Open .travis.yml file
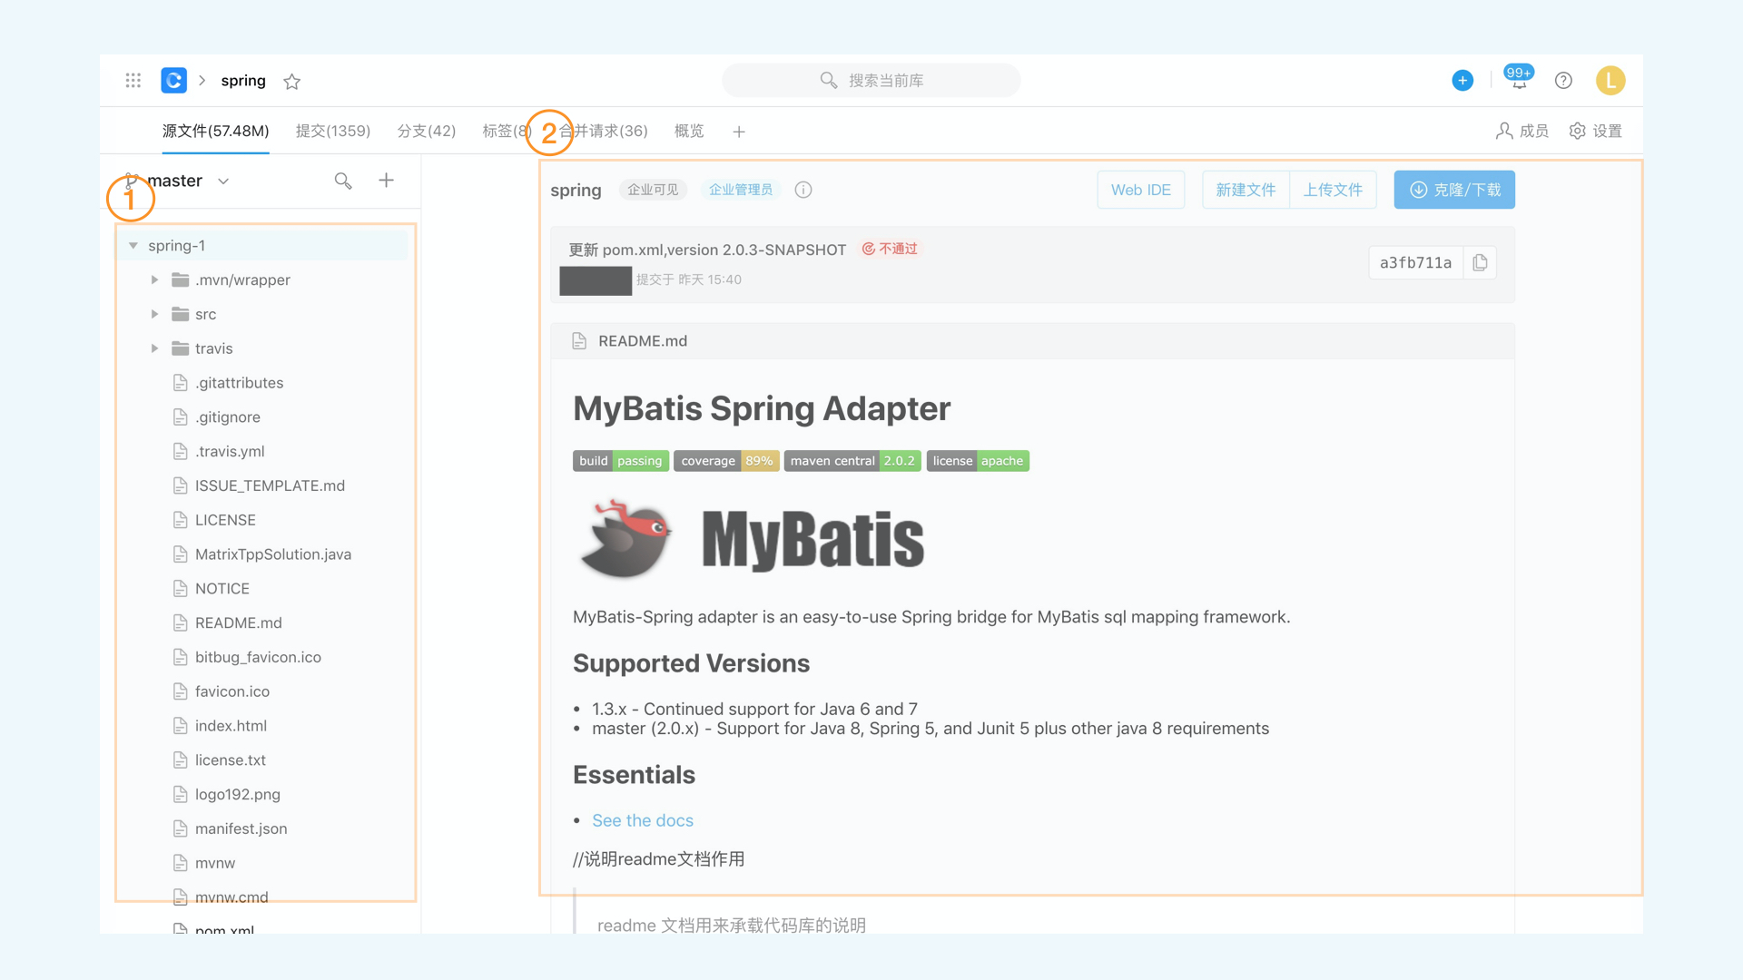 230,451
